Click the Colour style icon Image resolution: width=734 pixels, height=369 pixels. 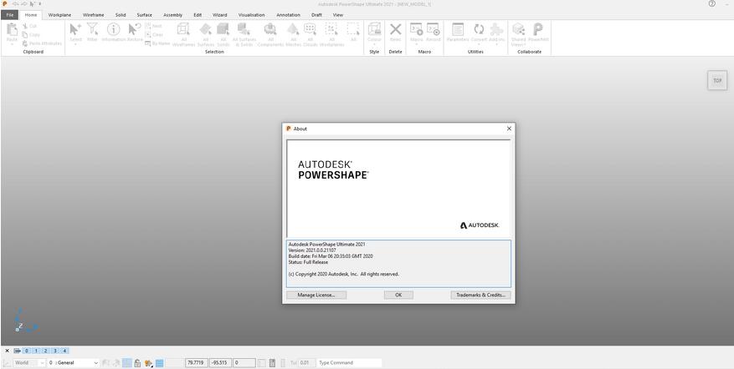click(x=374, y=29)
